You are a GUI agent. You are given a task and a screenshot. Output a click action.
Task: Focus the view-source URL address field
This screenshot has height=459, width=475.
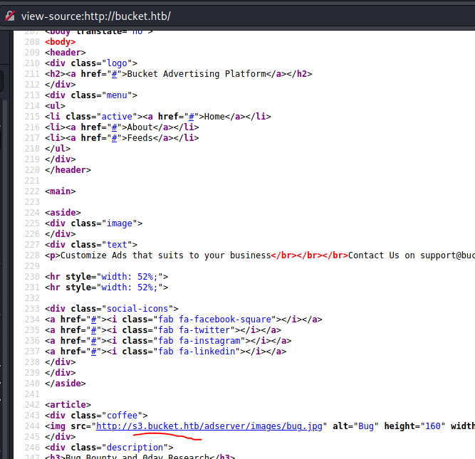click(x=214, y=15)
